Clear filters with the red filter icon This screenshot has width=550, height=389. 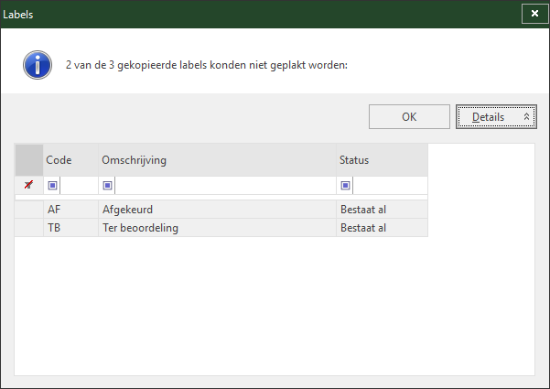pyautogui.click(x=28, y=185)
